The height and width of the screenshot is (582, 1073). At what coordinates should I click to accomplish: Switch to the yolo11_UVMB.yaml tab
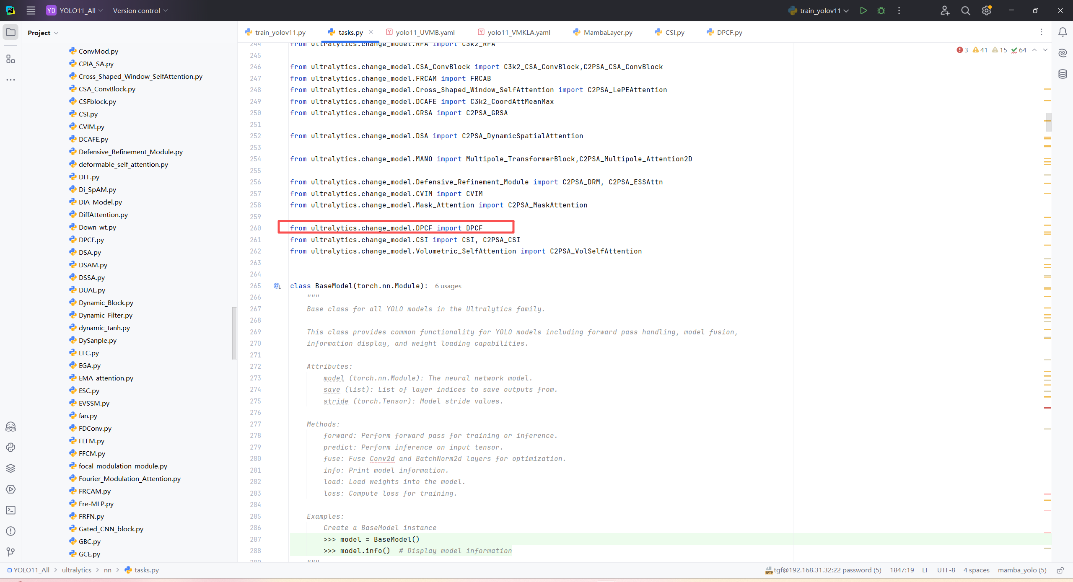pyautogui.click(x=425, y=32)
